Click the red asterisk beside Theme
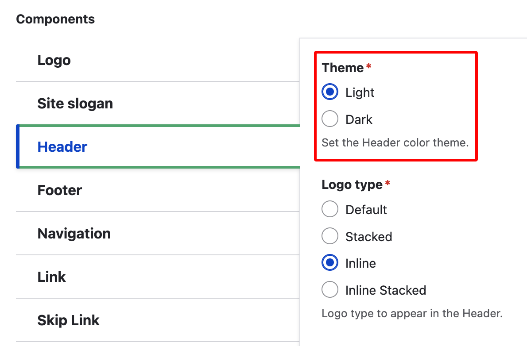527x346 pixels. pos(368,66)
